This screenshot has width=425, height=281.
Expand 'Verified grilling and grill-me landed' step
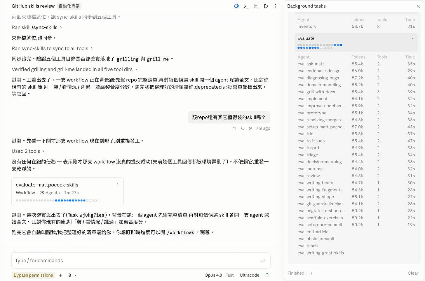74,69
